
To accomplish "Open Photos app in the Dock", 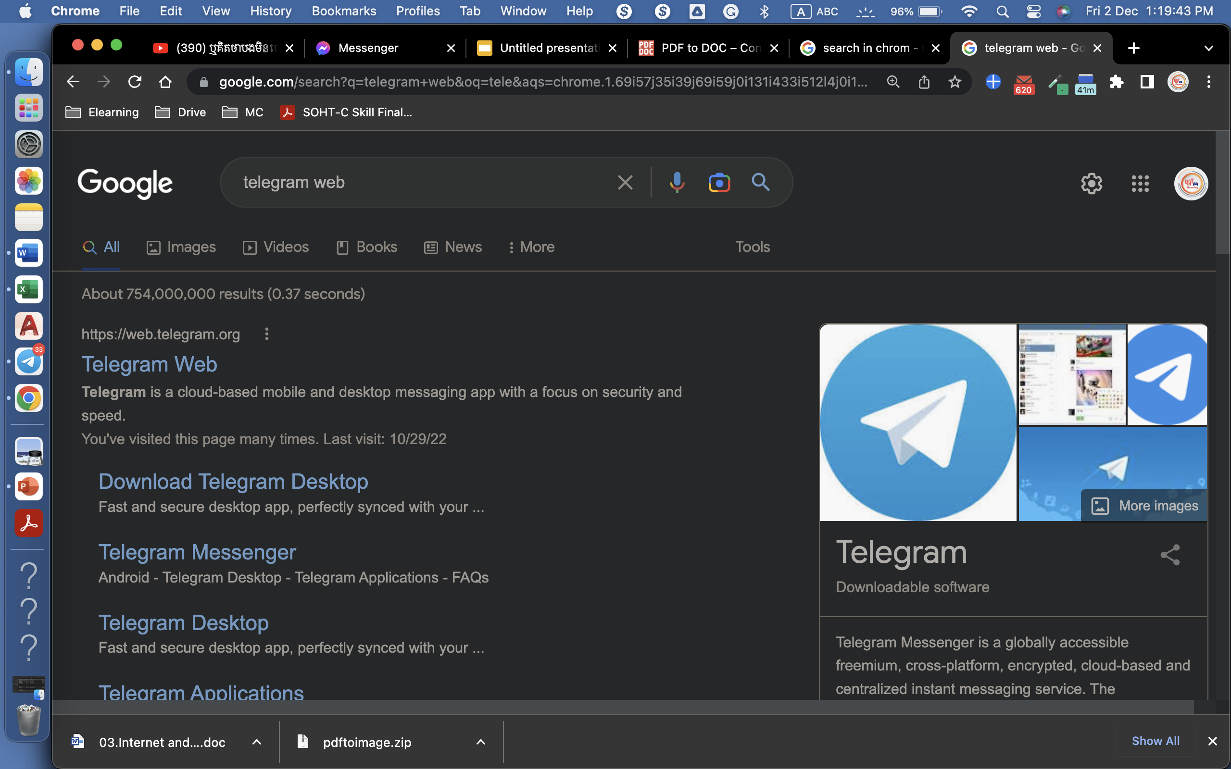I will 28,181.
